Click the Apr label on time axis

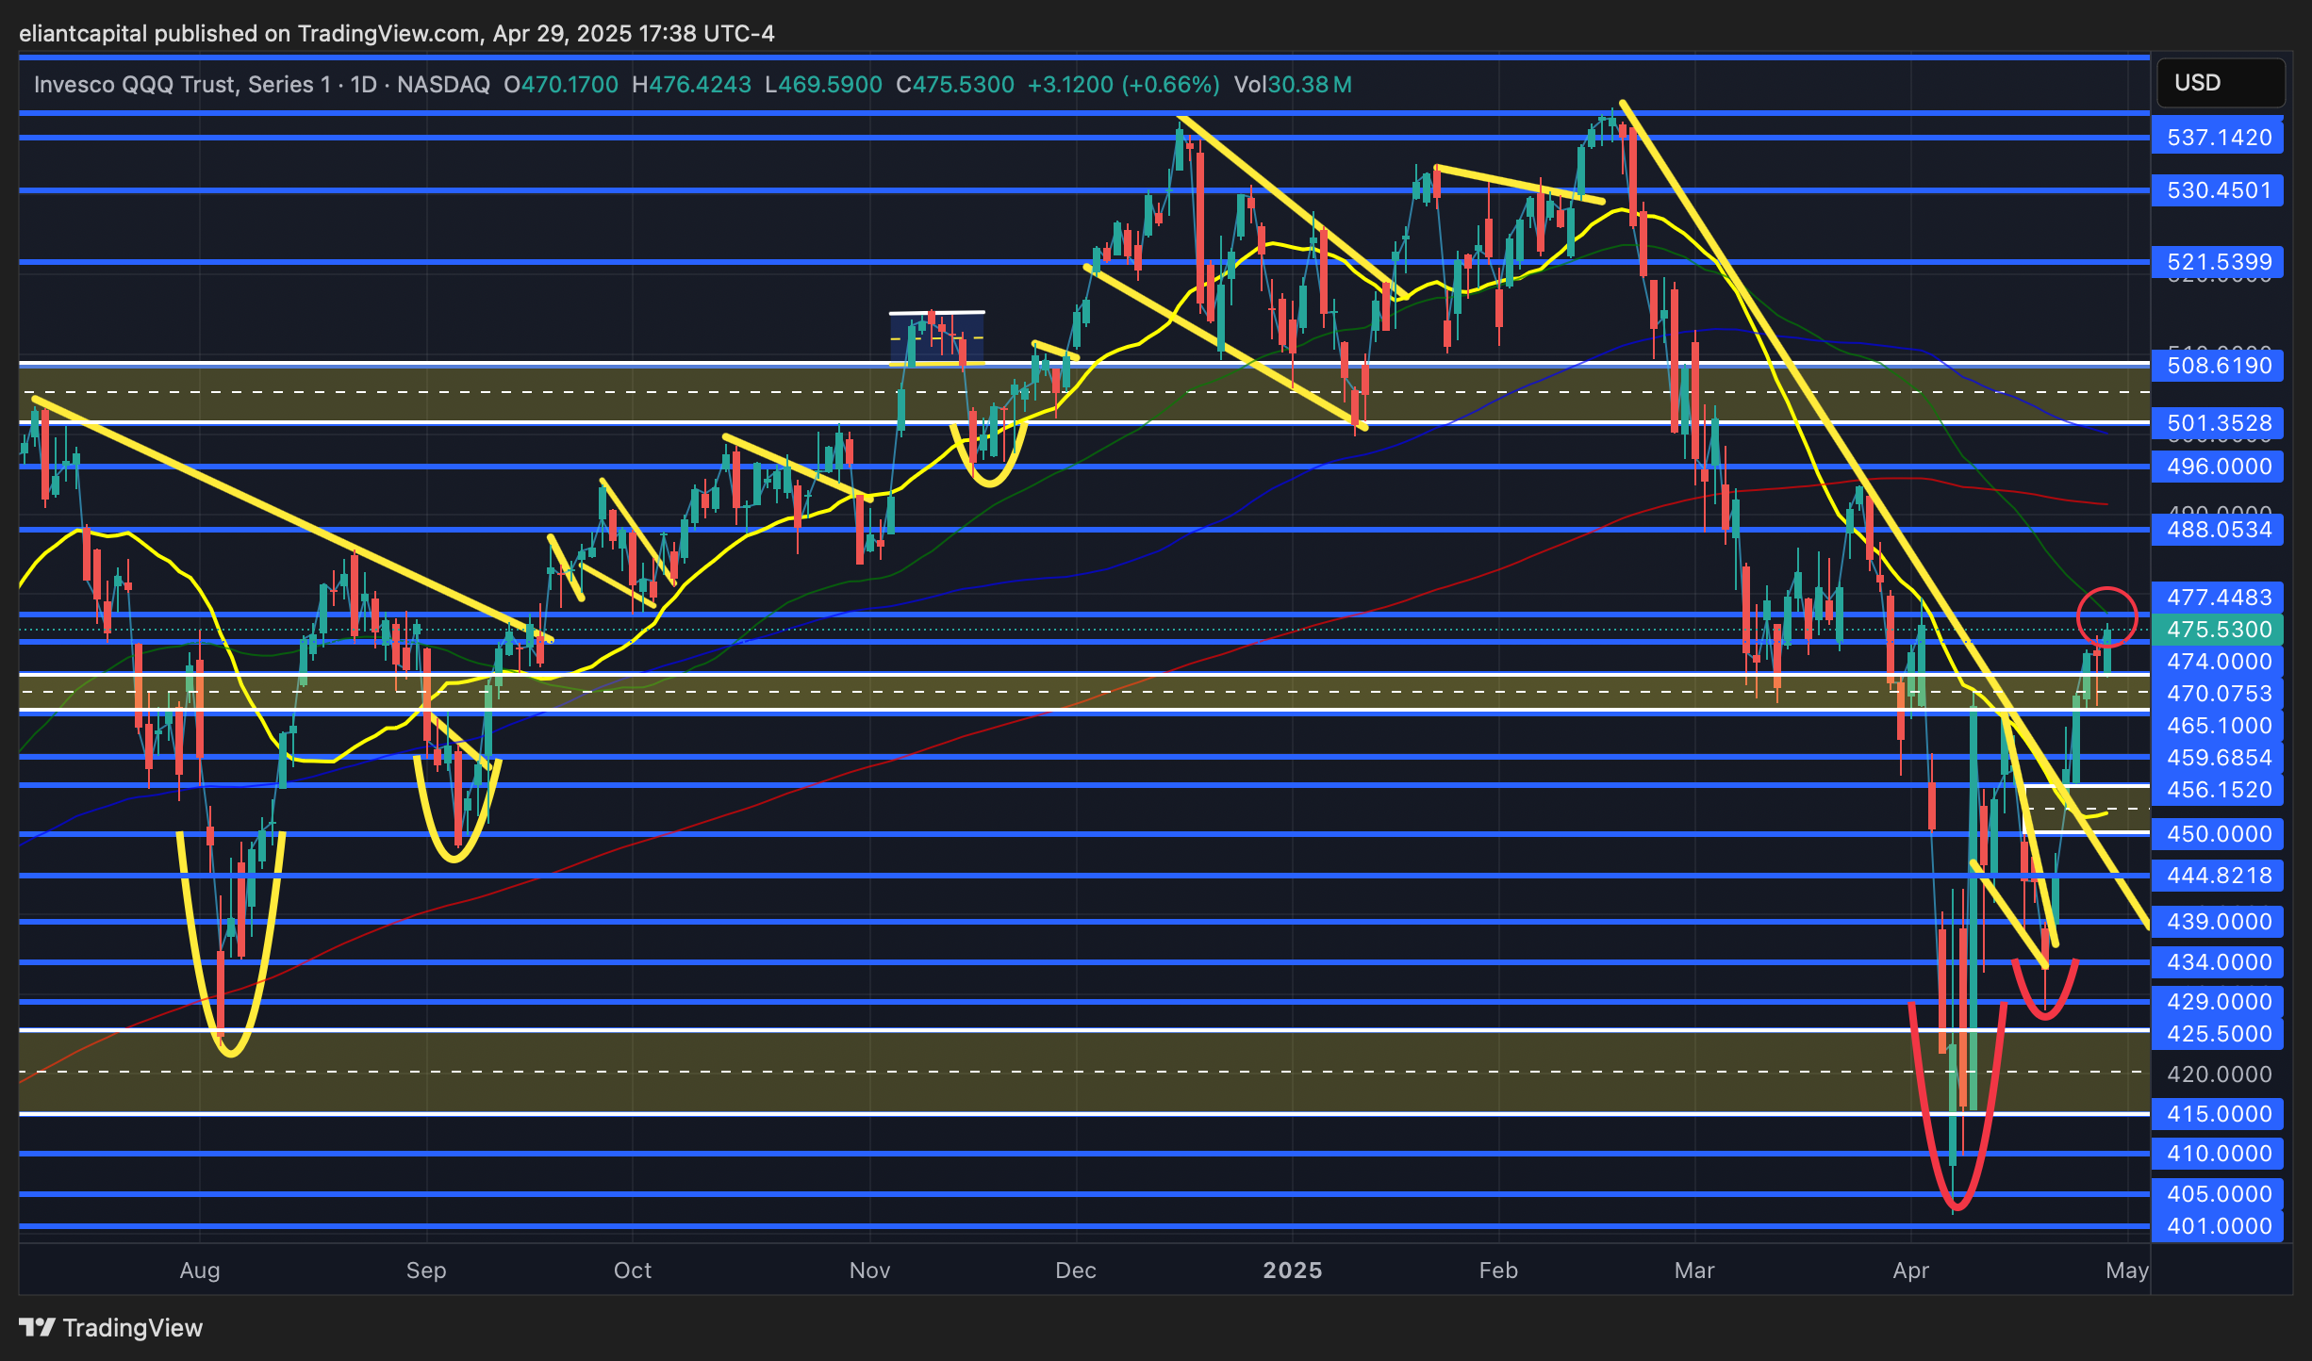1910,1271
